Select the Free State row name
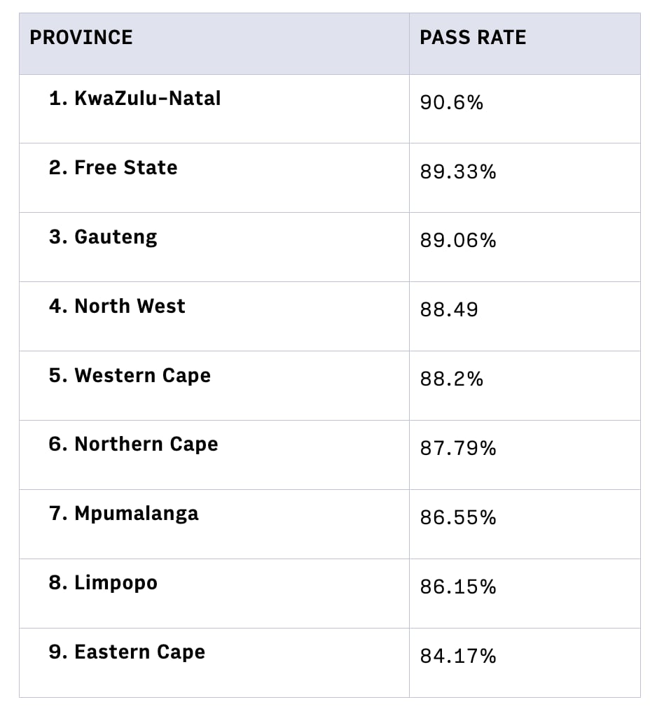Screen dimensions: 664x716 click(113, 168)
